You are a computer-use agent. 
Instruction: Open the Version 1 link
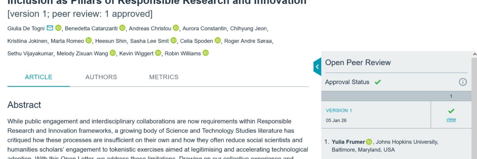[x=339, y=111]
